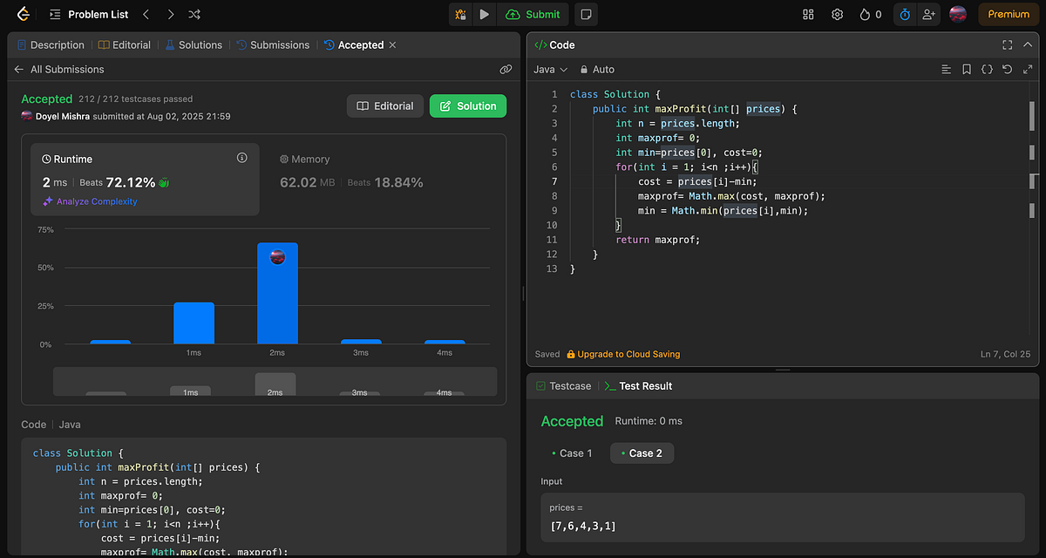
Task: Expand the Auto mode selector
Action: pos(600,69)
